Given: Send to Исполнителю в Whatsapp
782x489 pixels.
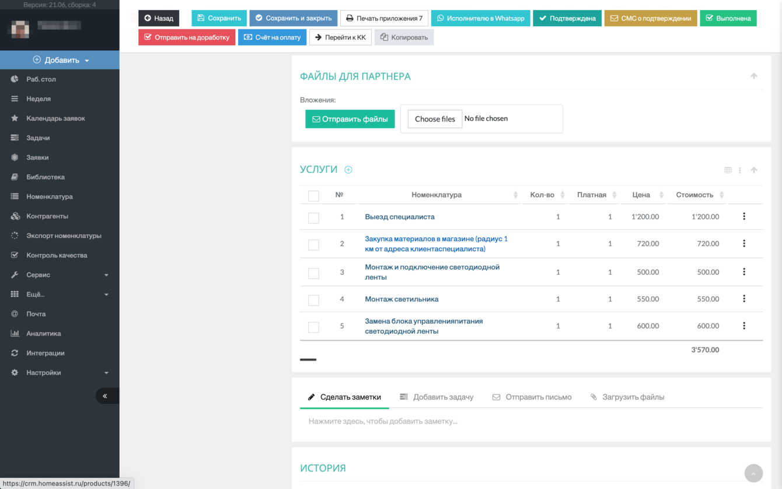Looking at the screenshot, I should [481, 18].
